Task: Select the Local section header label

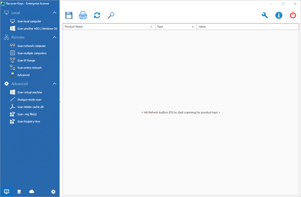Action: click(x=16, y=13)
